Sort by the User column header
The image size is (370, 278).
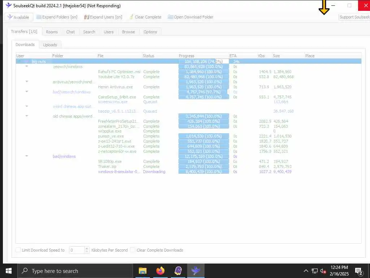(34, 55)
